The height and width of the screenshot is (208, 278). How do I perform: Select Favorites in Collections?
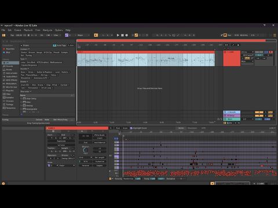pyautogui.click(x=10, y=49)
